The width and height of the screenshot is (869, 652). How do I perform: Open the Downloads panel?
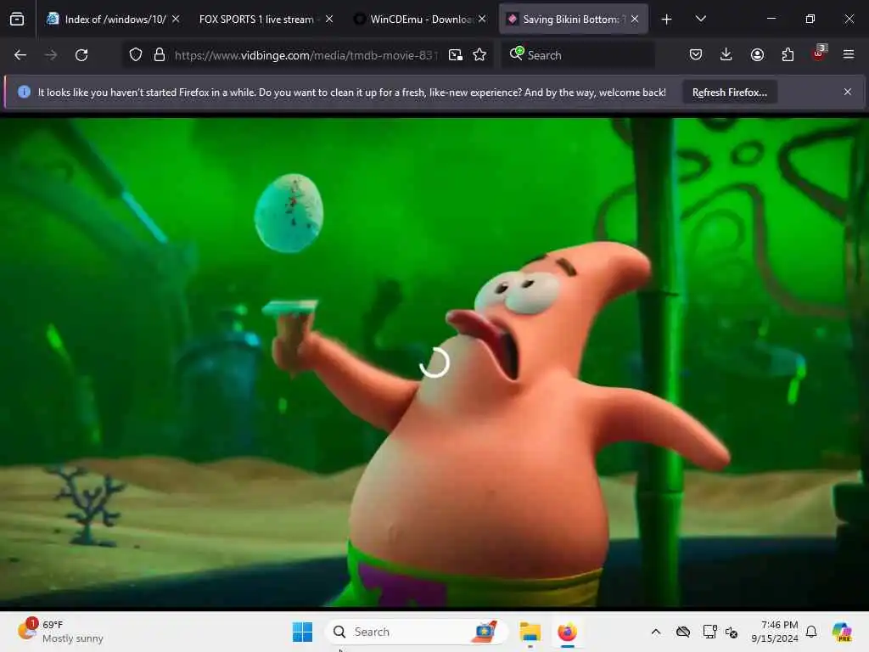click(x=726, y=54)
